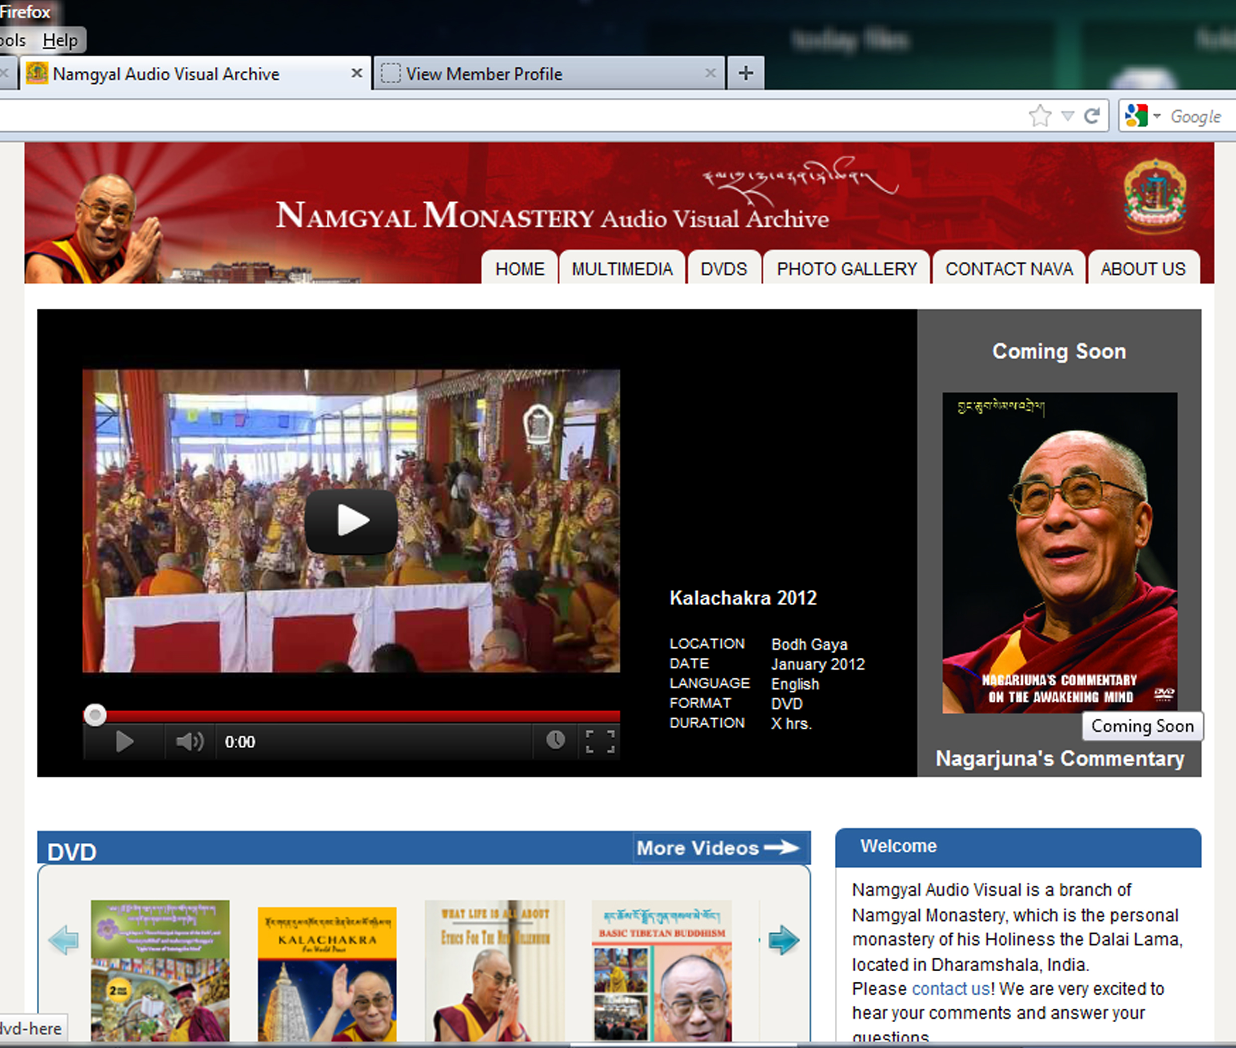Open the DVDS navigation tab
This screenshot has height=1048, width=1236.
pyautogui.click(x=724, y=268)
